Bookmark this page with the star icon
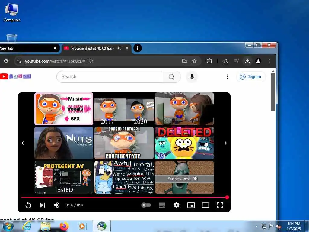 [x=194, y=61]
